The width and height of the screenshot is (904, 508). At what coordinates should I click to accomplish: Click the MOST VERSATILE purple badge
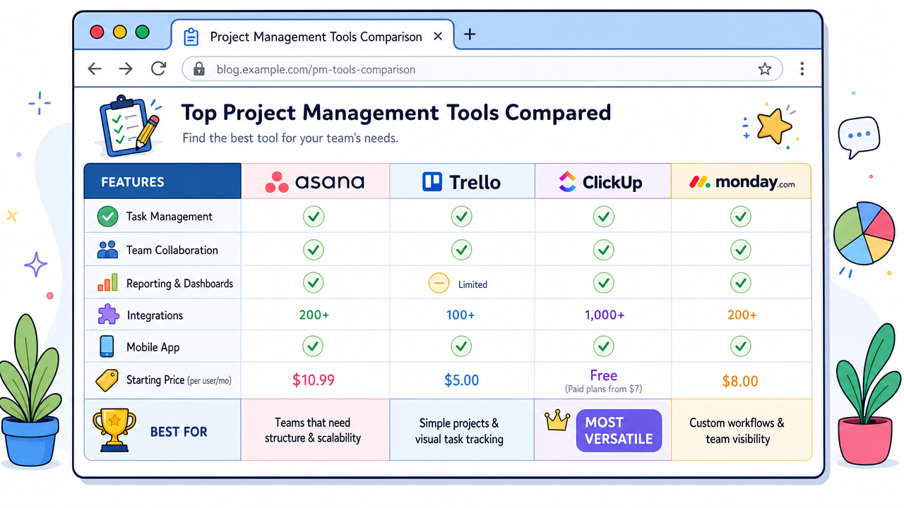(x=619, y=430)
